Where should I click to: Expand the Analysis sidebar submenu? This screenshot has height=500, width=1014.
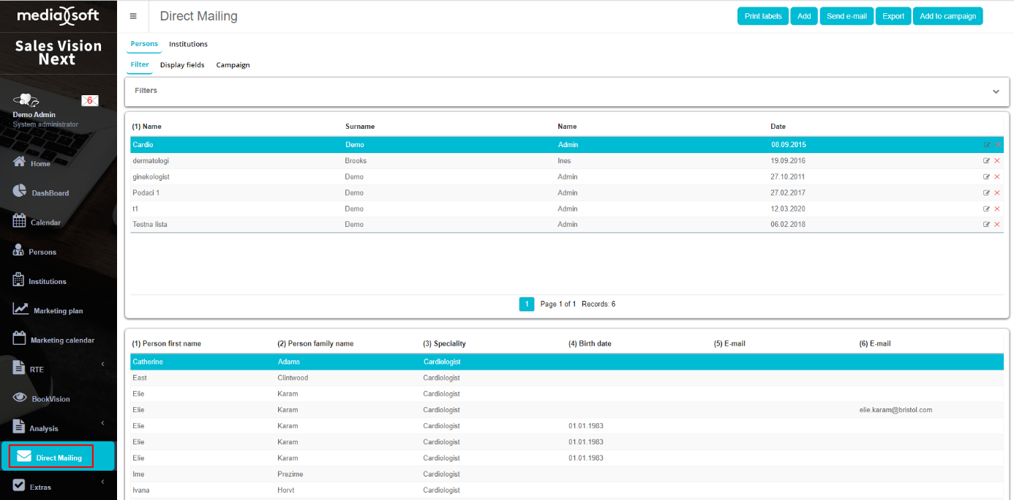(x=102, y=423)
